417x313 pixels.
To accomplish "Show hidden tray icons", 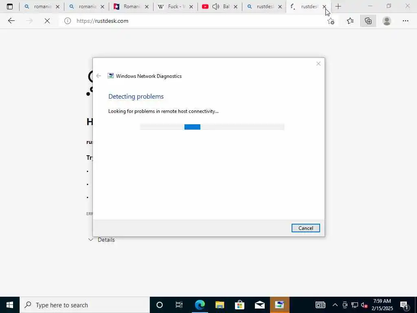I will point(335,305).
